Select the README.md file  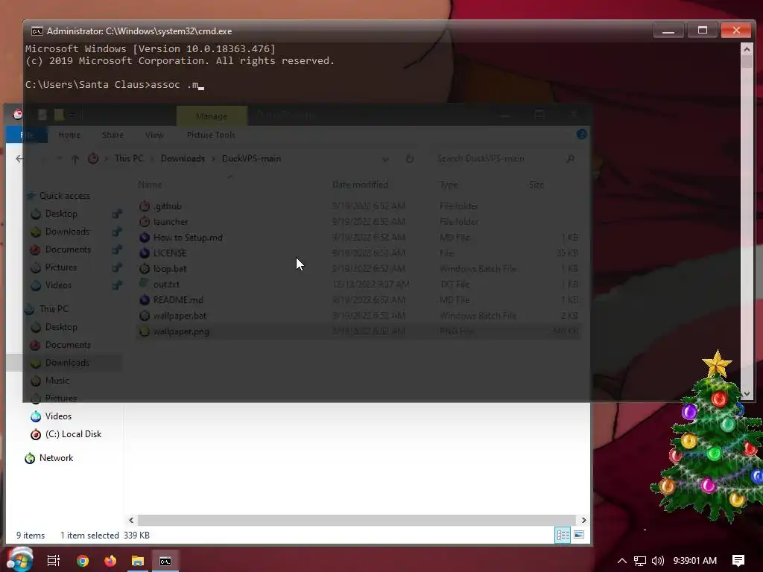point(178,299)
